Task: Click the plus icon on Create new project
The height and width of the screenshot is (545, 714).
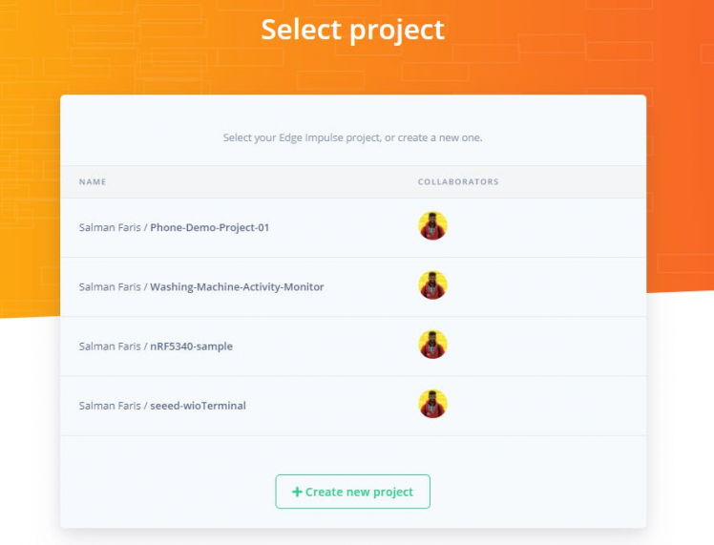Action: click(x=297, y=492)
